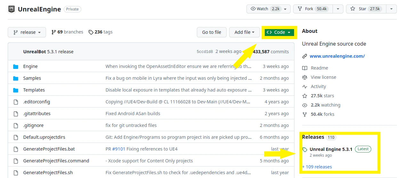
Task: Open the UnrealEngine repository title link
Action: tap(39, 9)
